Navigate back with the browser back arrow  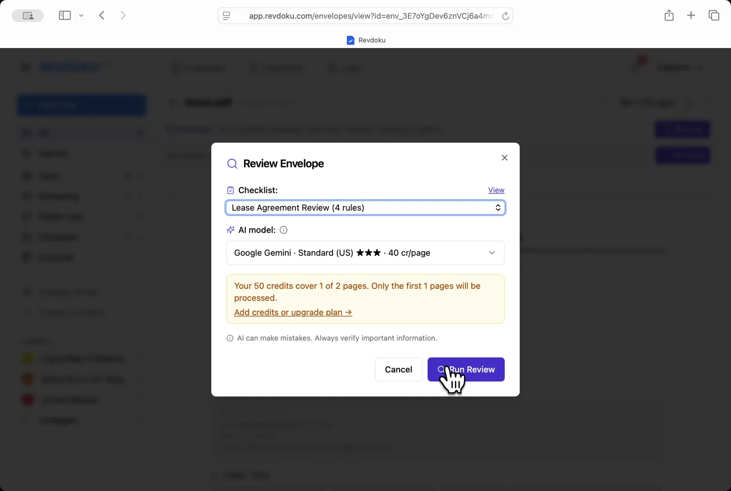[102, 15]
